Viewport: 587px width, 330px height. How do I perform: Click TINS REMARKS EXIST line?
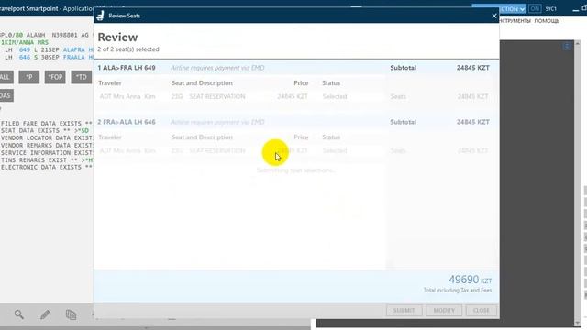[x=47, y=160]
